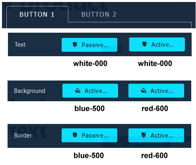
Task: Open Background Active… dropdown labeled blue-500
Action: pyautogui.click(x=90, y=91)
